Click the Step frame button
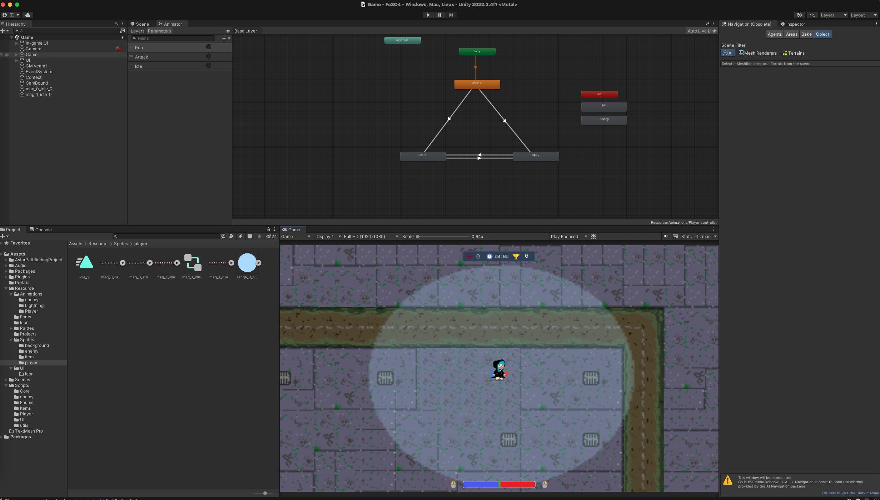The image size is (880, 500). [451, 15]
